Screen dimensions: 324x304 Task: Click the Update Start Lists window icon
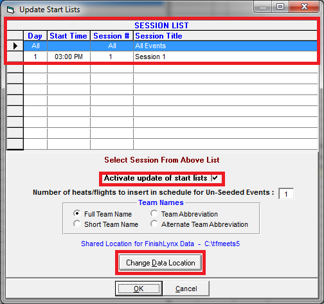[10, 10]
